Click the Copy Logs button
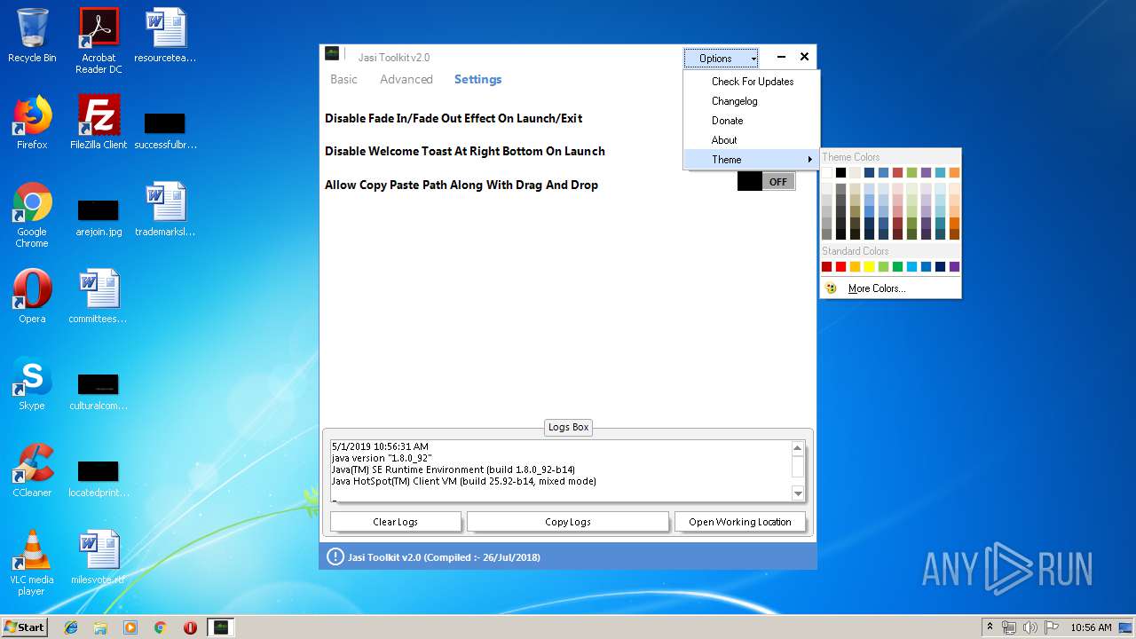This screenshot has width=1136, height=639. click(x=568, y=522)
